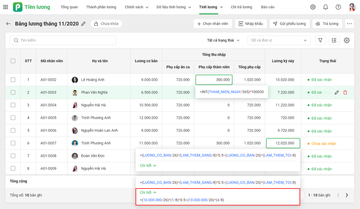This screenshot has width=360, height=209.
Task: Open the Tất cả trạng thái dropdown
Action: [x=223, y=40]
